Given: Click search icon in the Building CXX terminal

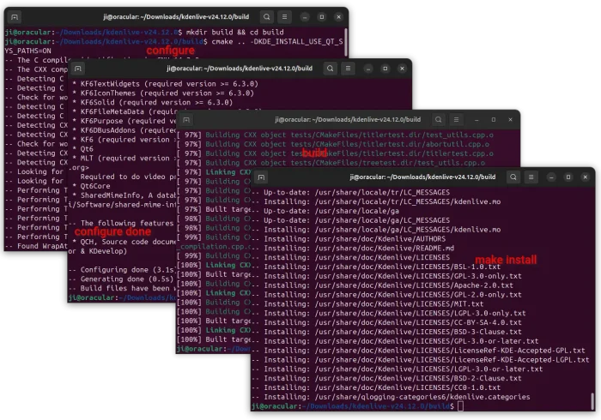Looking at the screenshot, I should (438, 120).
